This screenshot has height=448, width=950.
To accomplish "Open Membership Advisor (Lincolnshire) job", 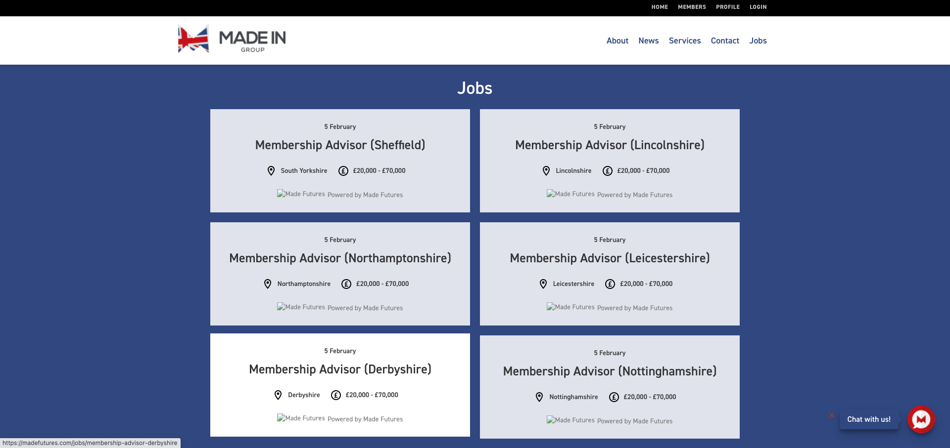I will (610, 145).
